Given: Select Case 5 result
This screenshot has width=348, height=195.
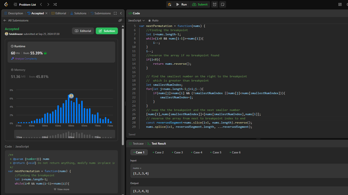Looking at the screenshot, I should point(216,152).
